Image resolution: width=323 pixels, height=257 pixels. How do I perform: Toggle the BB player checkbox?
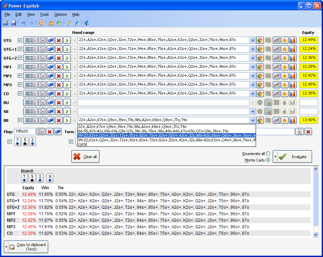click(20, 120)
